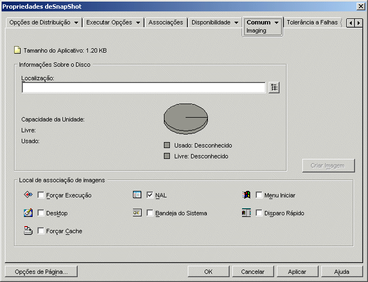The height and width of the screenshot is (282, 368).
Task: Click the Menu Iniciar icon
Action: 246,195
